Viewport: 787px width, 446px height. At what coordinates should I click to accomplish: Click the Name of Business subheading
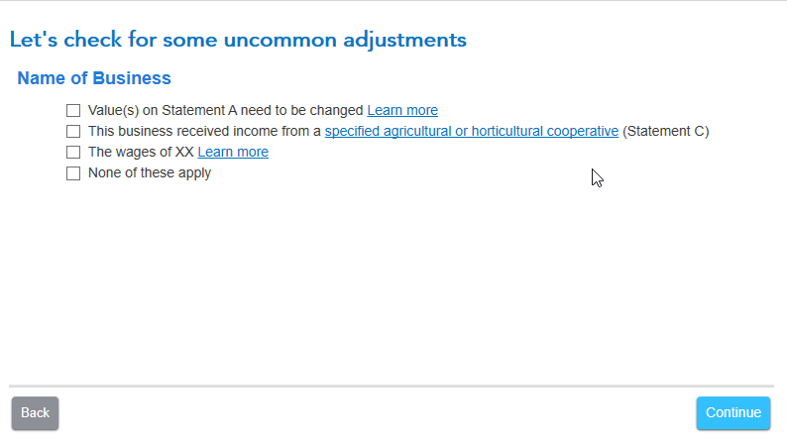point(94,78)
